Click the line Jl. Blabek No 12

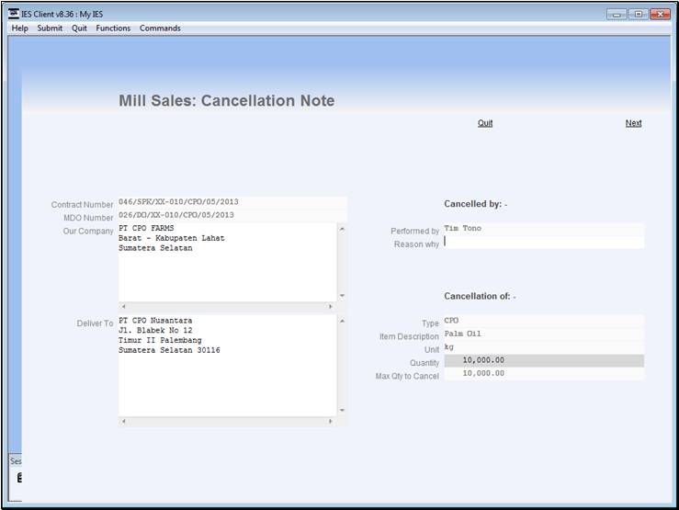(x=155, y=330)
